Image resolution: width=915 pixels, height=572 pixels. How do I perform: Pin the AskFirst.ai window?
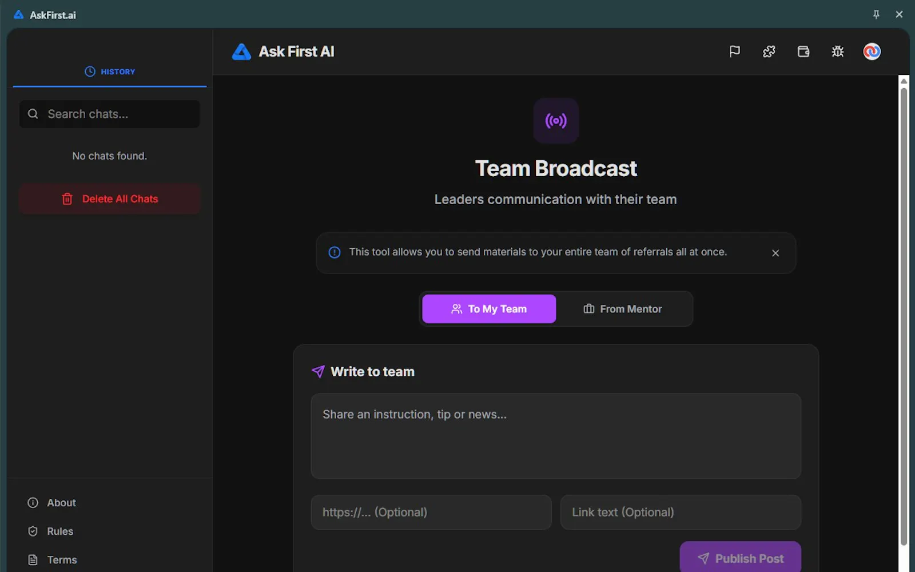[876, 14]
